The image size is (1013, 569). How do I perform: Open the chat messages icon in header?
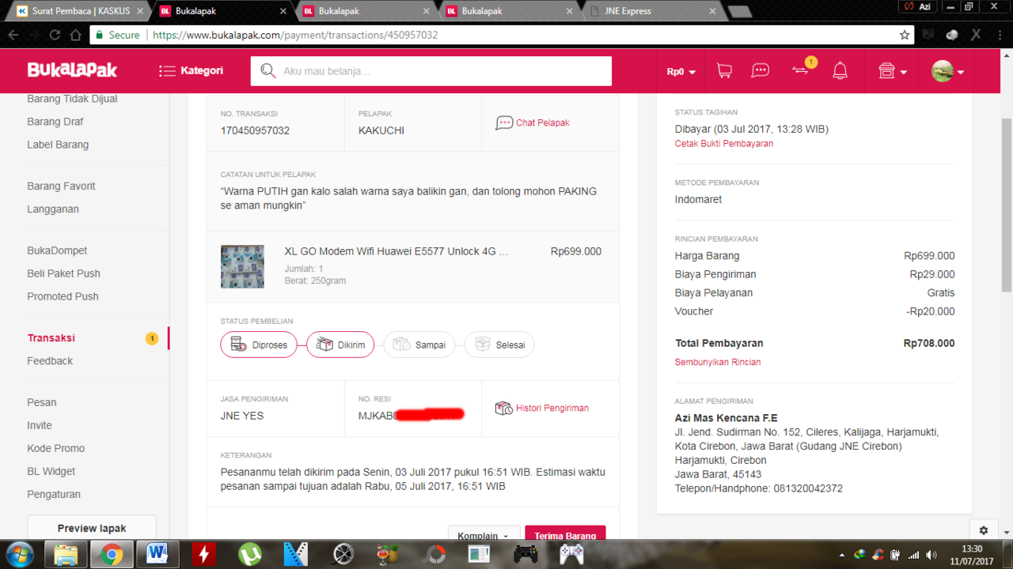(761, 71)
